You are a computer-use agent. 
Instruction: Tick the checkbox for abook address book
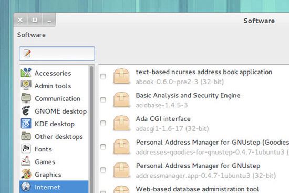click(103, 76)
